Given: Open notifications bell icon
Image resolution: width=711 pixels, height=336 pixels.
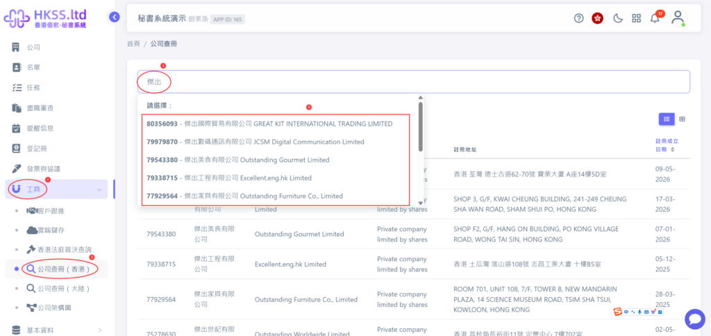Looking at the screenshot, I should click(655, 19).
